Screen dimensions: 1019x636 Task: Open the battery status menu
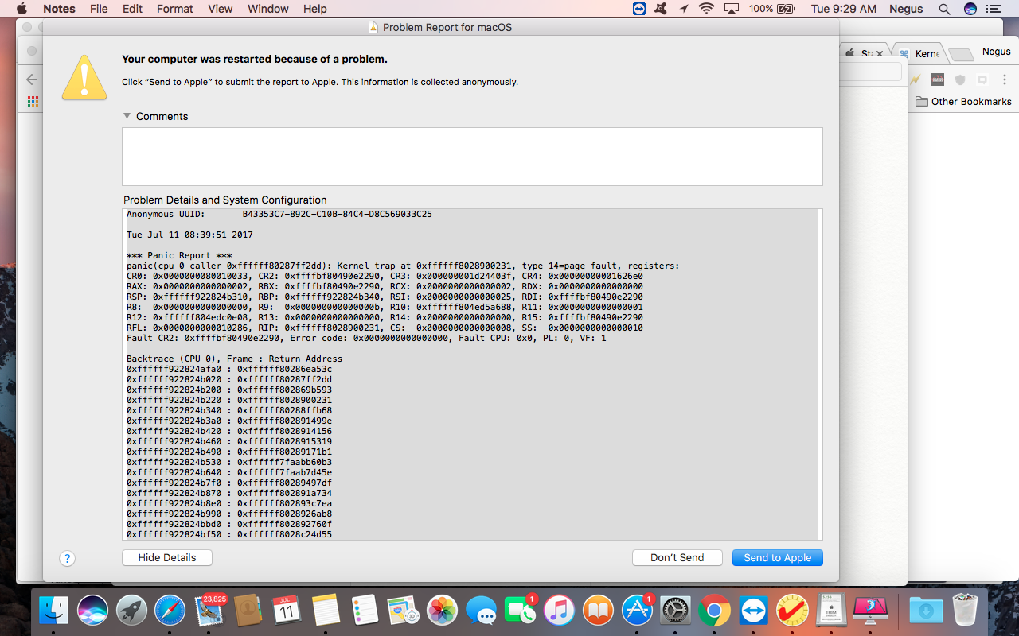click(x=772, y=9)
